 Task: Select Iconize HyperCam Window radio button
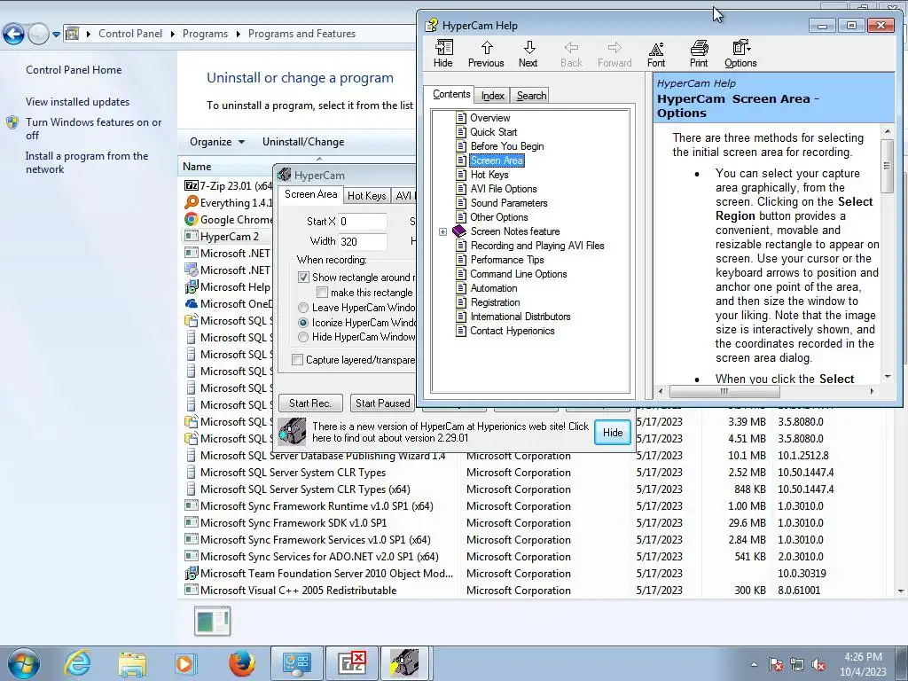pos(303,323)
